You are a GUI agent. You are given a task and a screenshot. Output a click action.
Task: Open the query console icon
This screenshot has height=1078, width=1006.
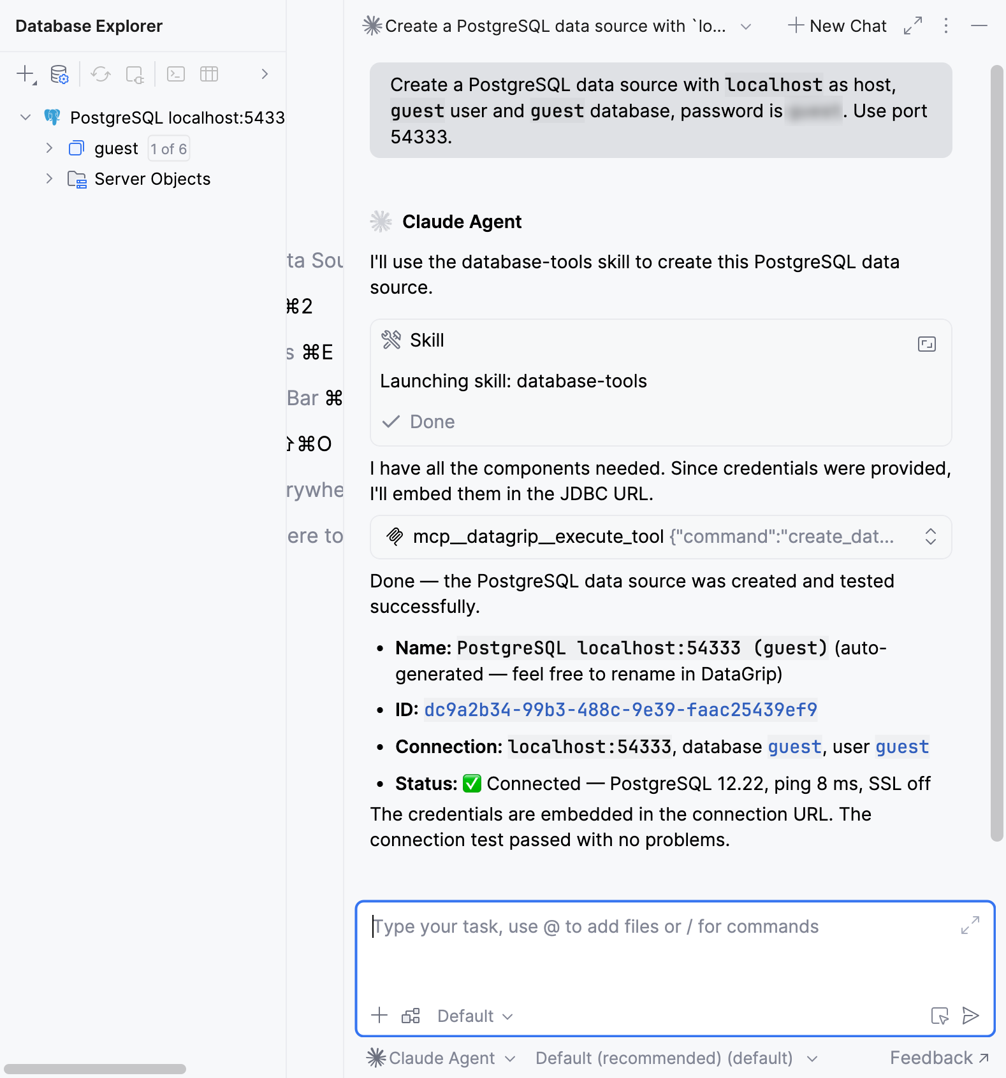[176, 75]
